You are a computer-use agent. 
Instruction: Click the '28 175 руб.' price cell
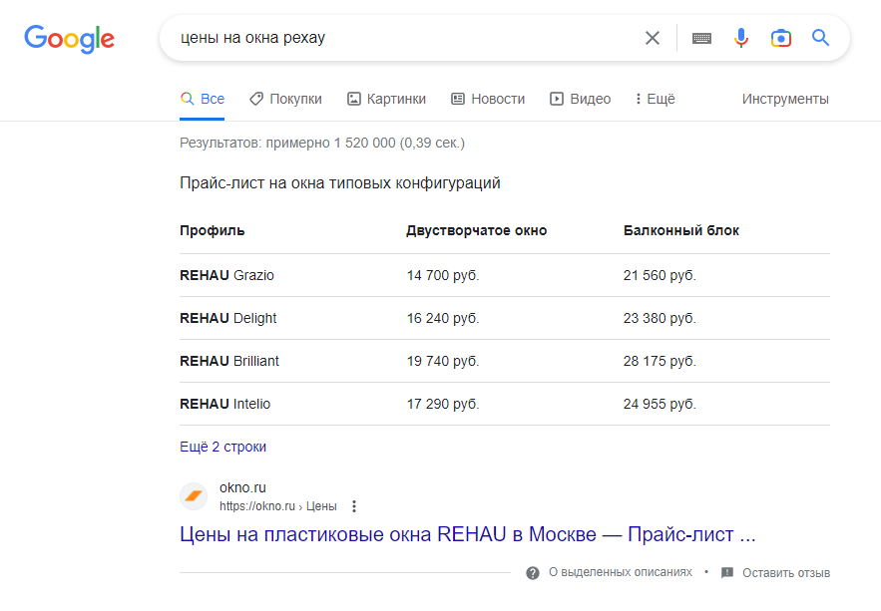tap(660, 361)
